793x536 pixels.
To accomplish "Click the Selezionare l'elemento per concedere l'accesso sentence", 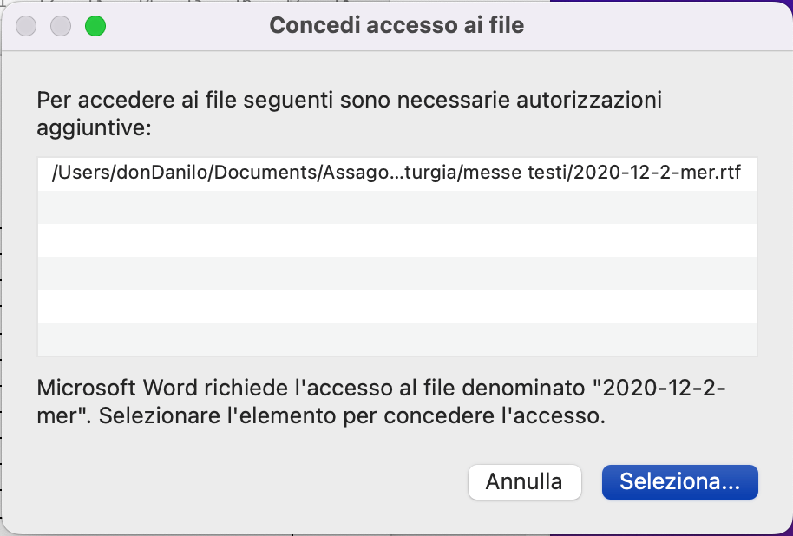I will [x=352, y=415].
